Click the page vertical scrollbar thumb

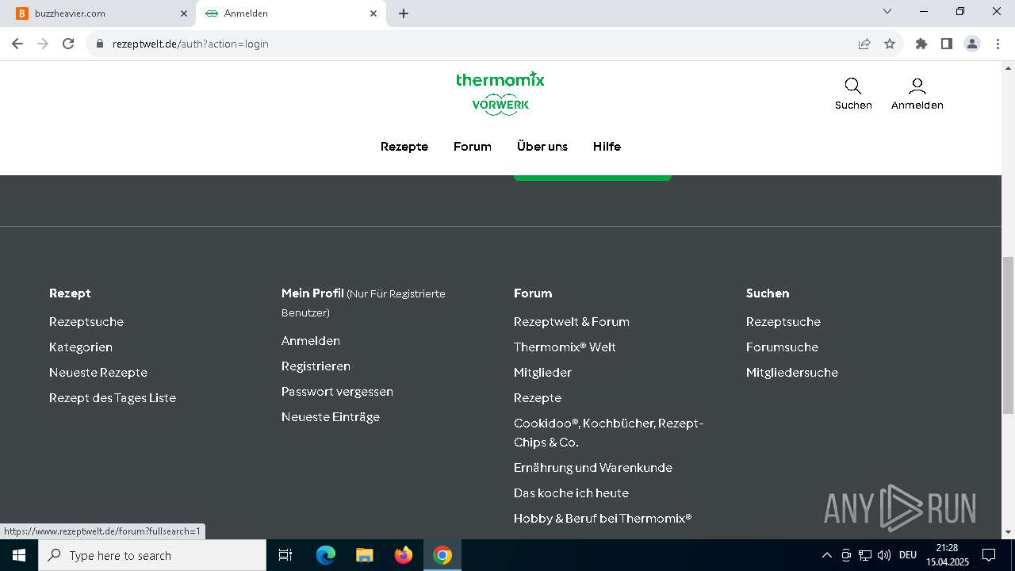[1008, 335]
